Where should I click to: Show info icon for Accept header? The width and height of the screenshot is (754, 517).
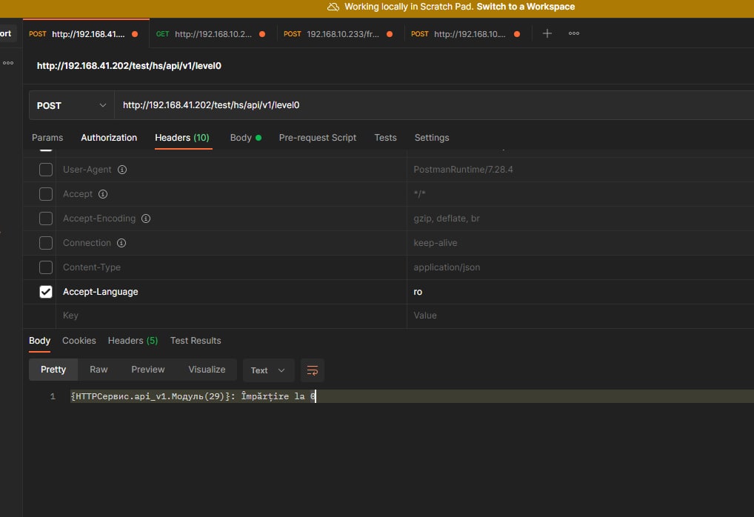tap(103, 194)
